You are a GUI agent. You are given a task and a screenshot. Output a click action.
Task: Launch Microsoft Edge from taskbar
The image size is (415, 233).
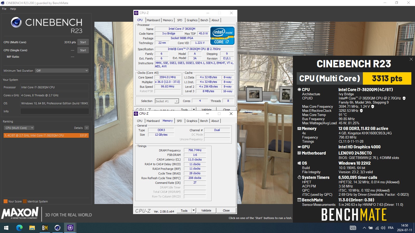point(19,228)
